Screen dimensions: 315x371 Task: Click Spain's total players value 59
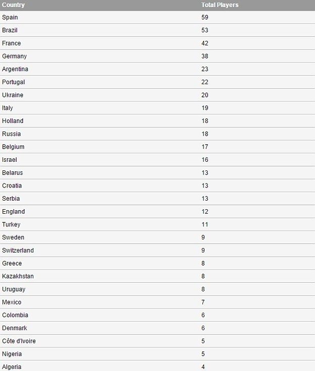pos(205,17)
